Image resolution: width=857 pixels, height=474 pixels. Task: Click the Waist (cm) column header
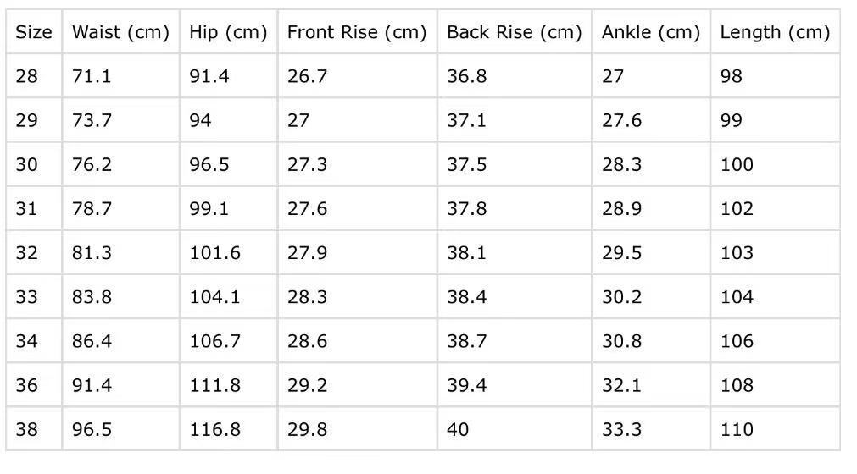(x=120, y=32)
